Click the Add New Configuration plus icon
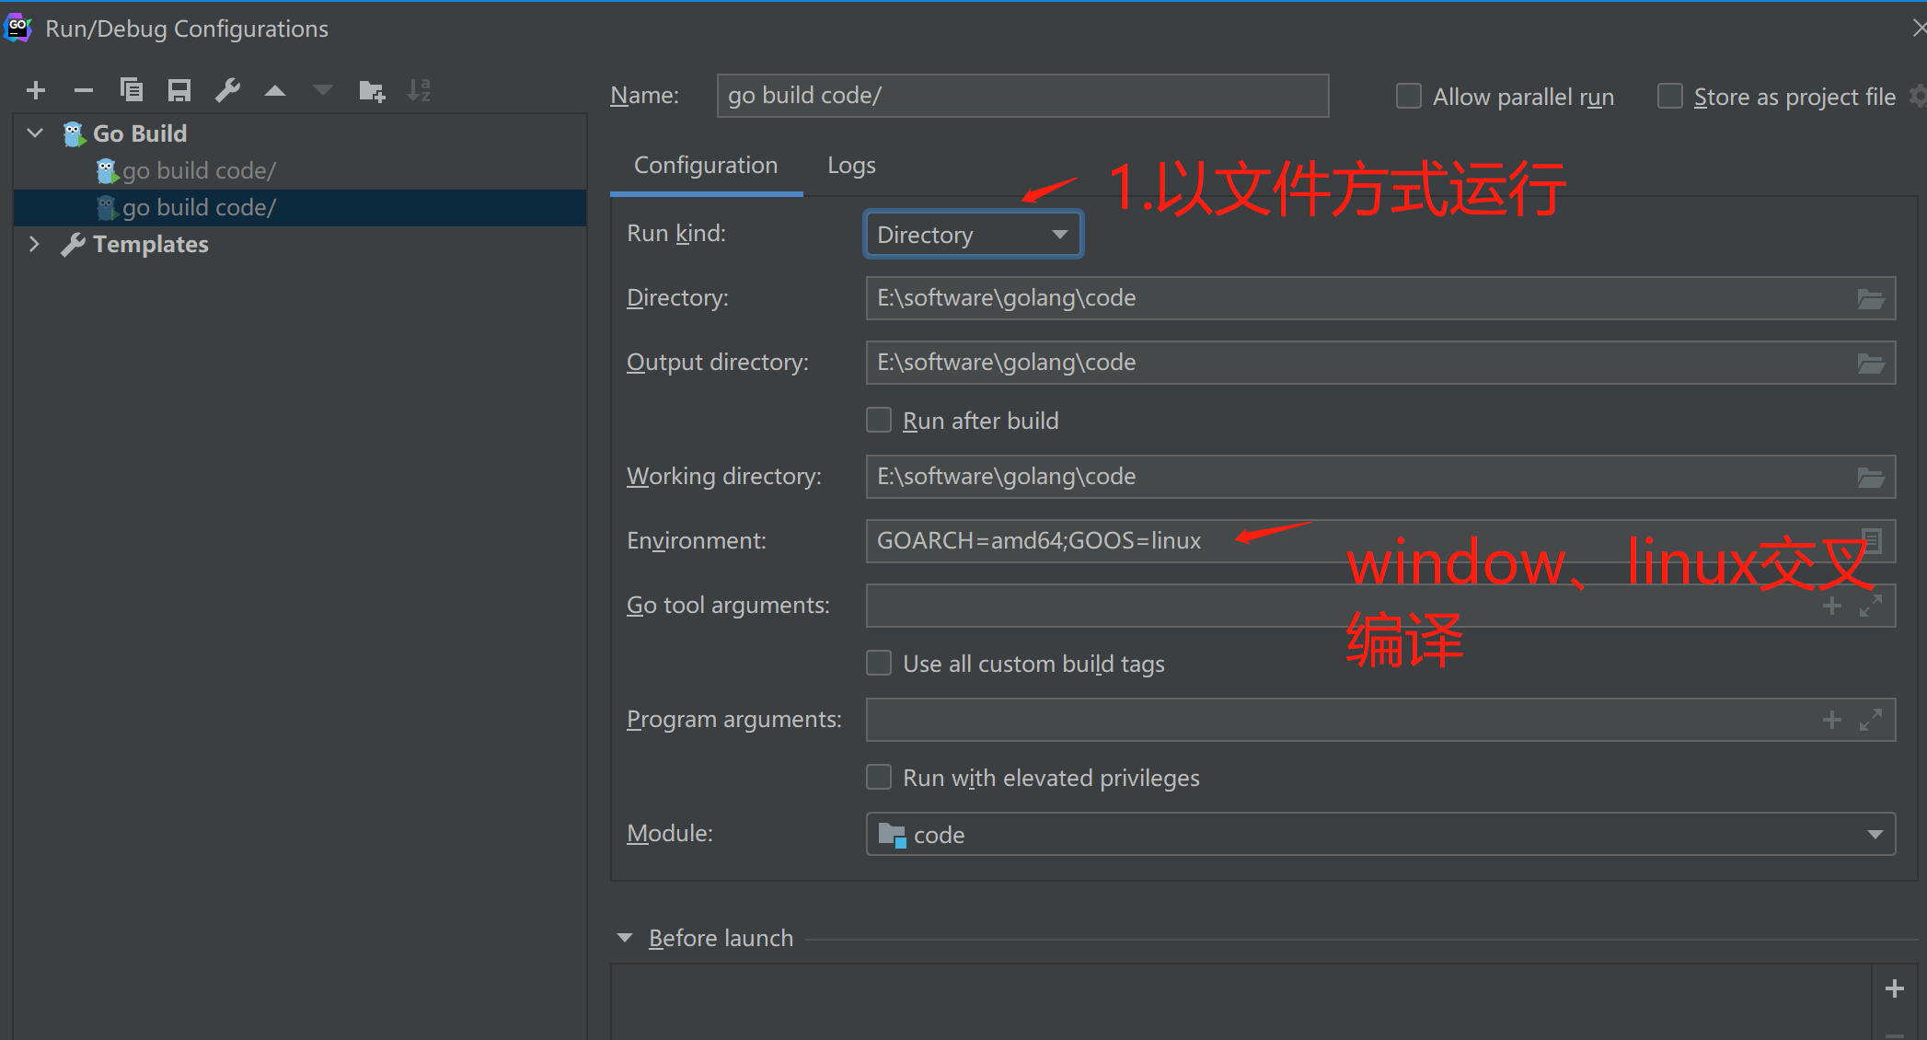 click(x=36, y=90)
